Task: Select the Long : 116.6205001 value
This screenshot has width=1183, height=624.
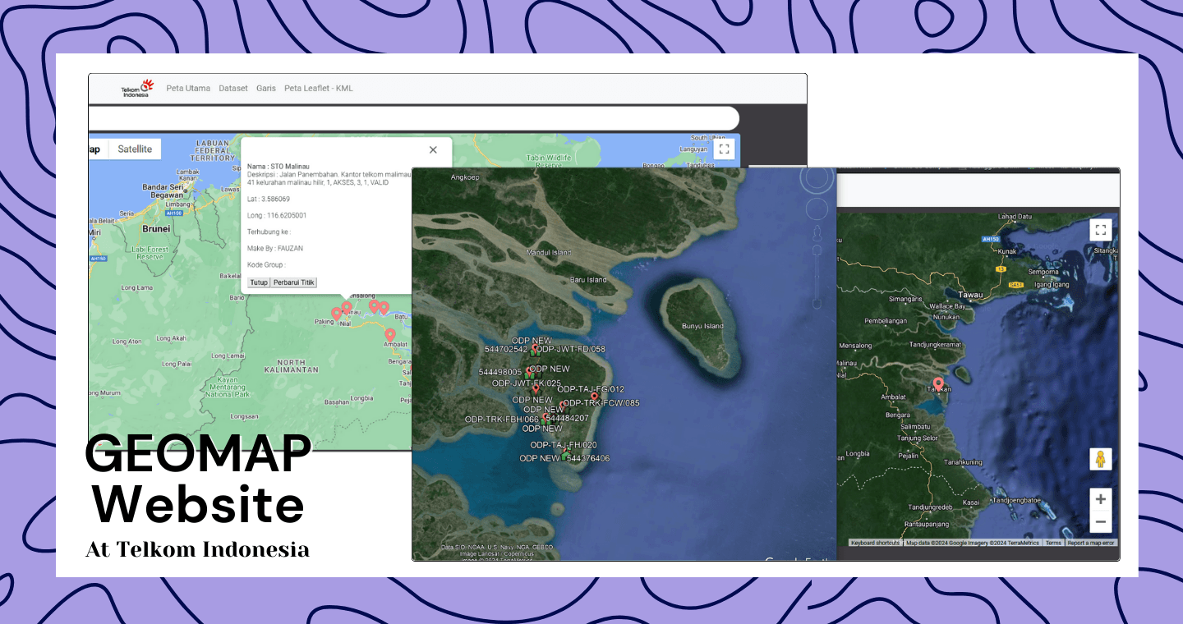Action: coord(277,216)
